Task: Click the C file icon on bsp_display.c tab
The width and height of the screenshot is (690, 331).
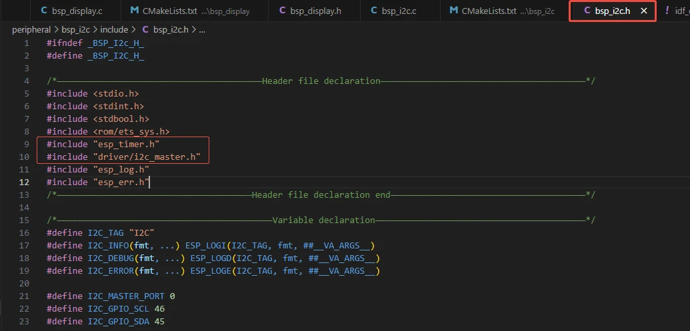Action: click(45, 11)
